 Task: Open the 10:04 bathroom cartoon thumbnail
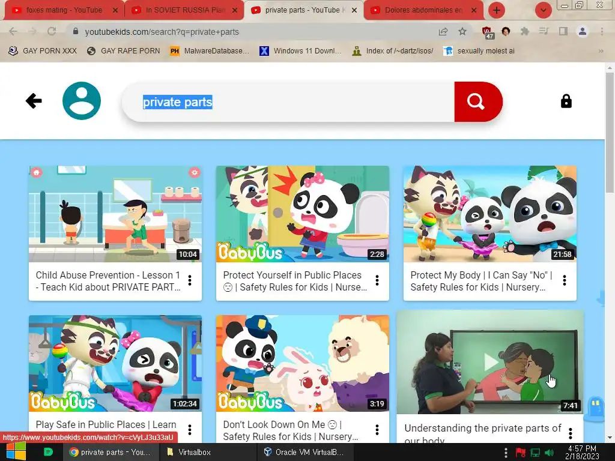point(115,214)
